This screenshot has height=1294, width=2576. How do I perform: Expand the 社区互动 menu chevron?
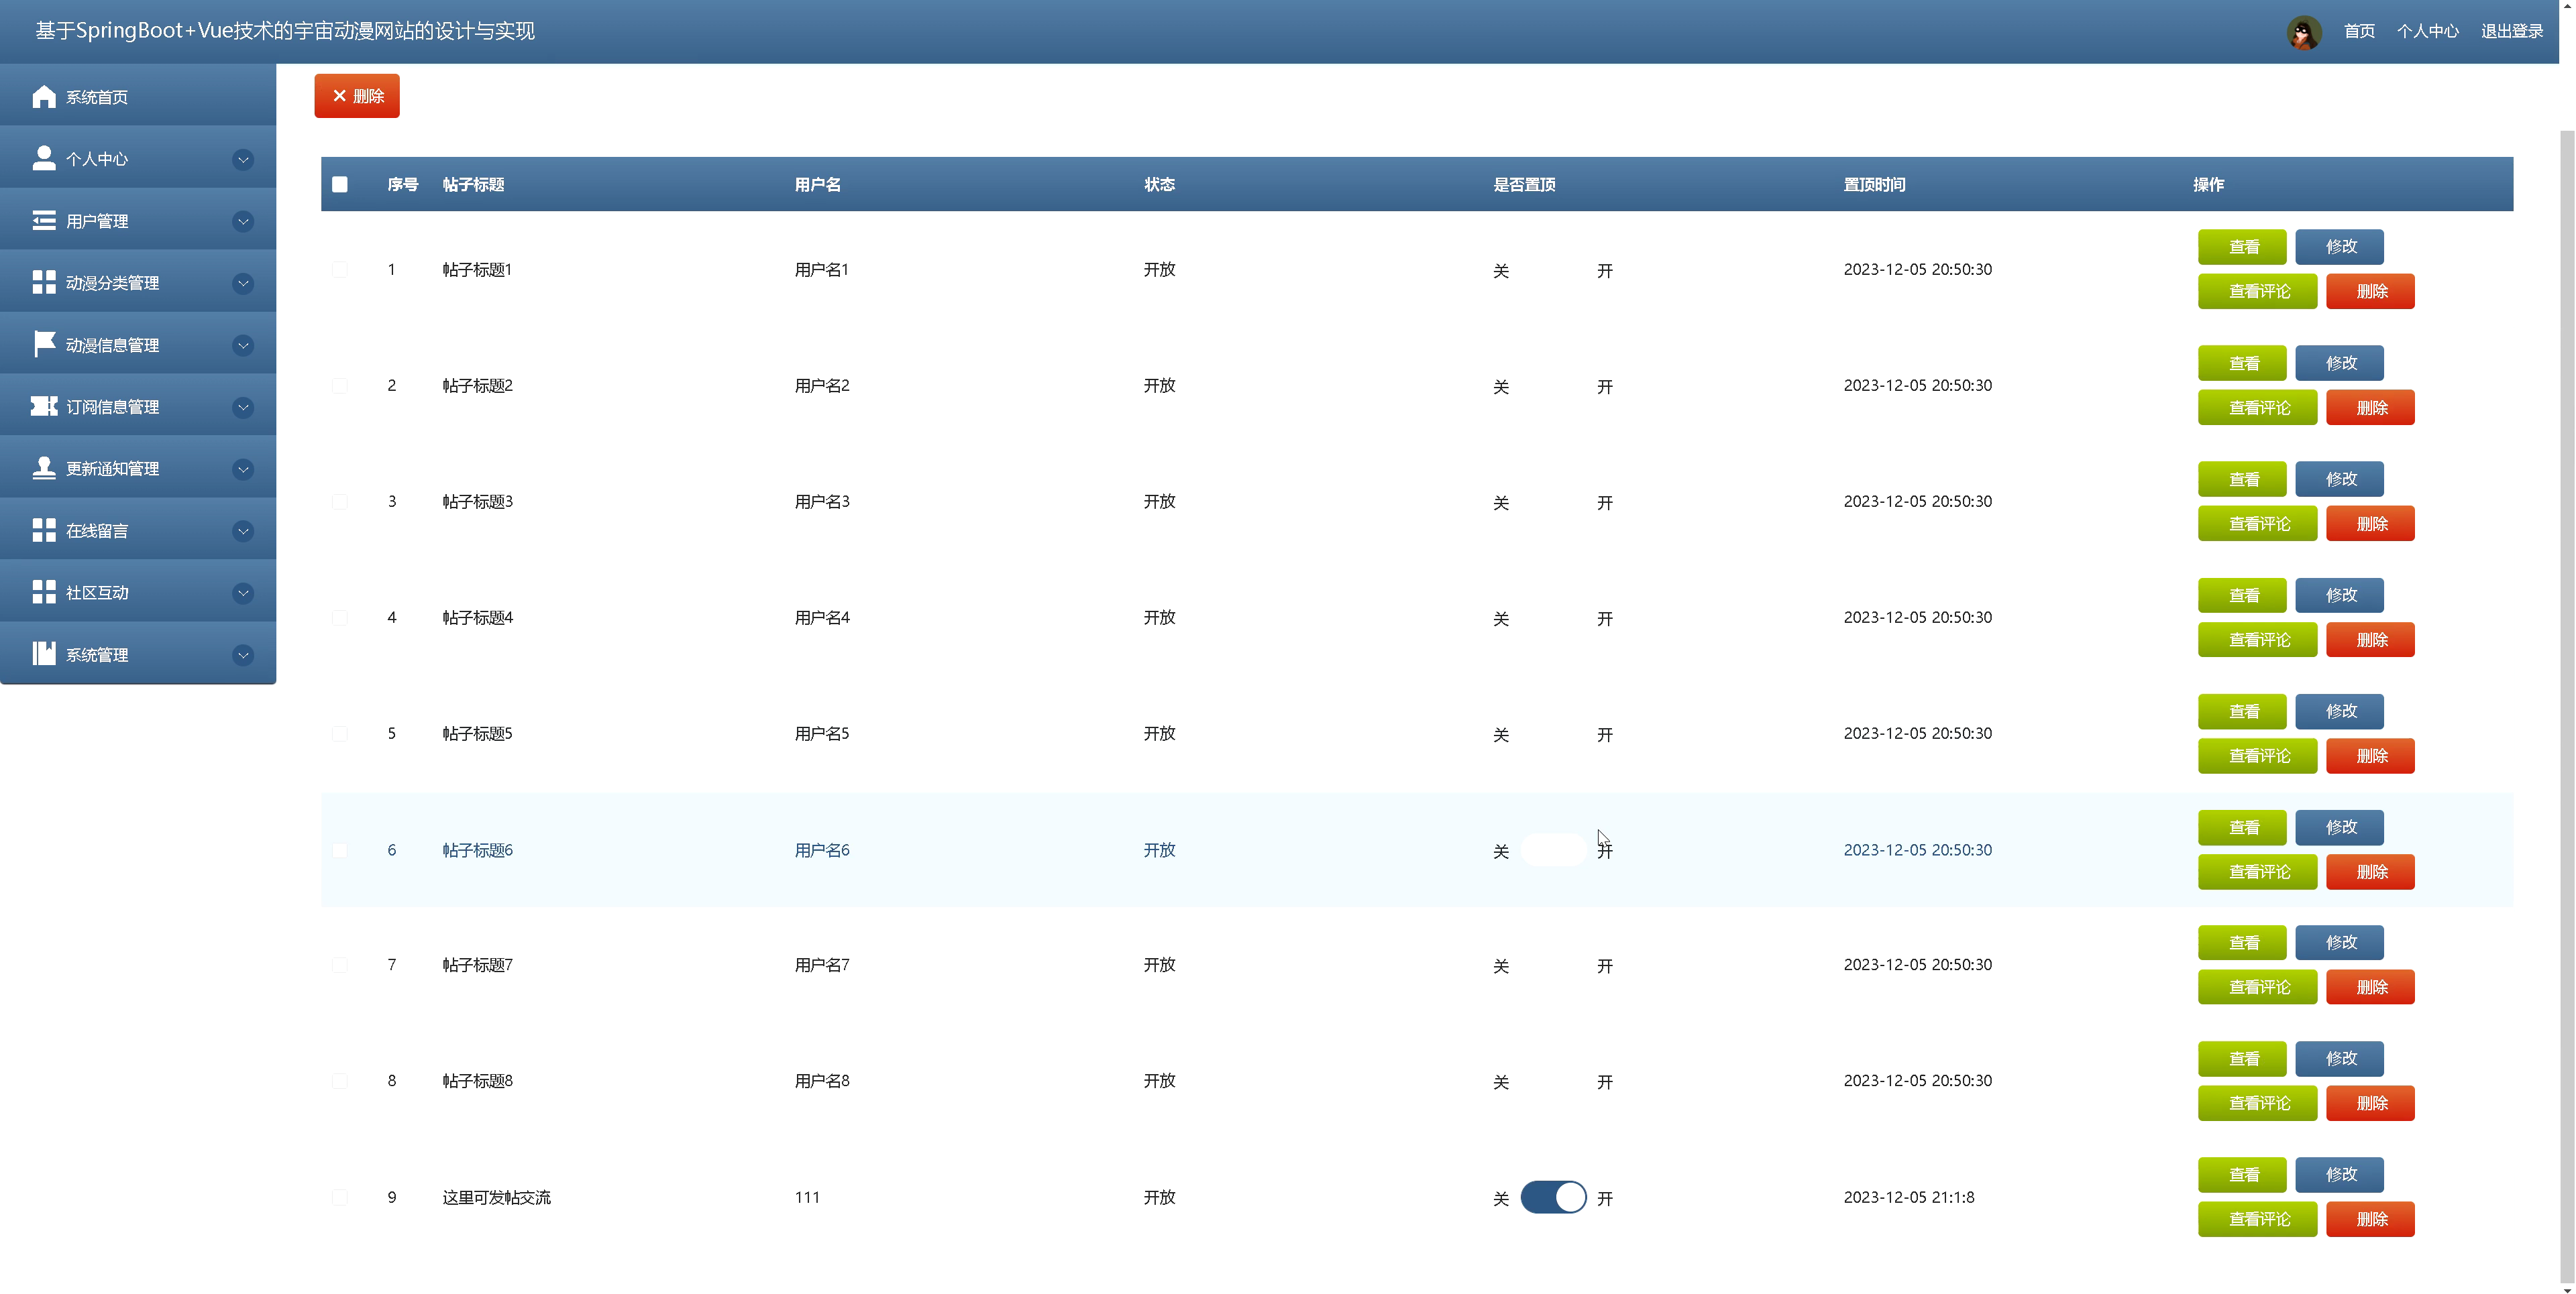[243, 593]
